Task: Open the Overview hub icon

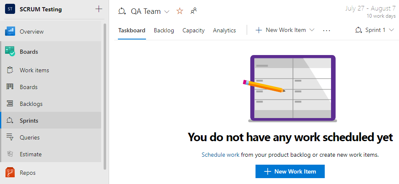Action: coord(10,32)
